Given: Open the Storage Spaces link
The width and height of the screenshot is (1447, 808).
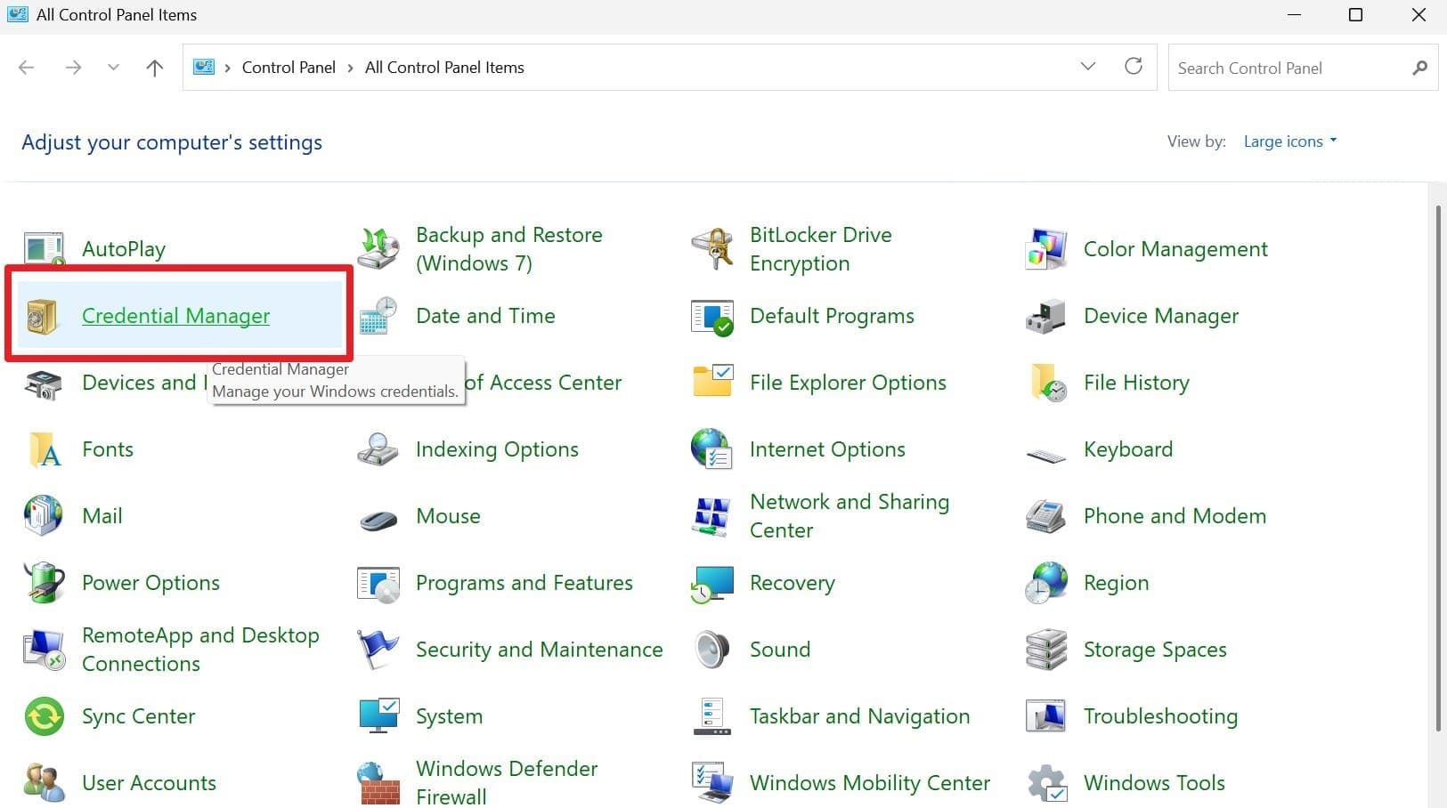Looking at the screenshot, I should pyautogui.click(x=1155, y=650).
